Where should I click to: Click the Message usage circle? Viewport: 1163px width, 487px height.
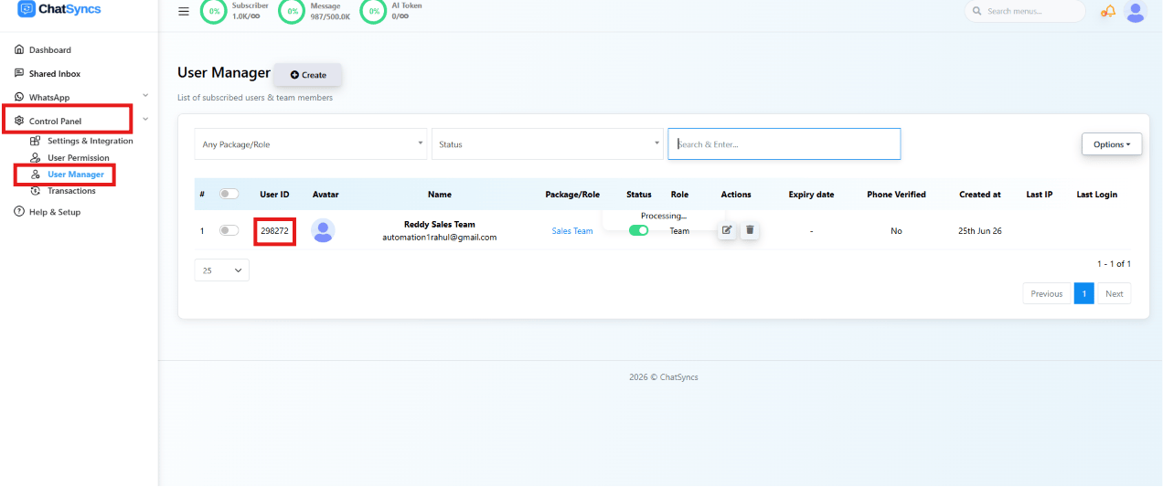click(293, 12)
